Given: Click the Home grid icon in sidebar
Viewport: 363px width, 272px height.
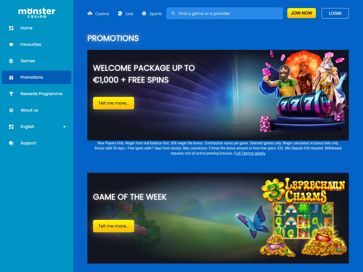Looking at the screenshot, I should click(x=11, y=28).
